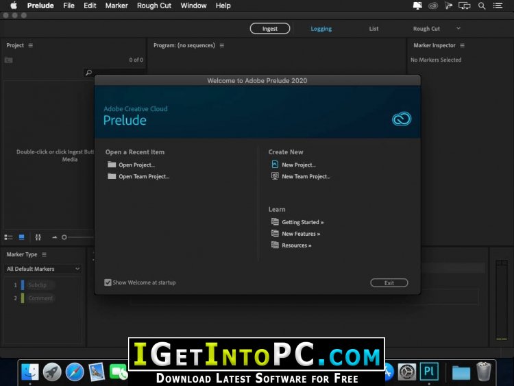Uncheck Show Welcome at startup
This screenshot has width=514, height=386.
point(108,282)
